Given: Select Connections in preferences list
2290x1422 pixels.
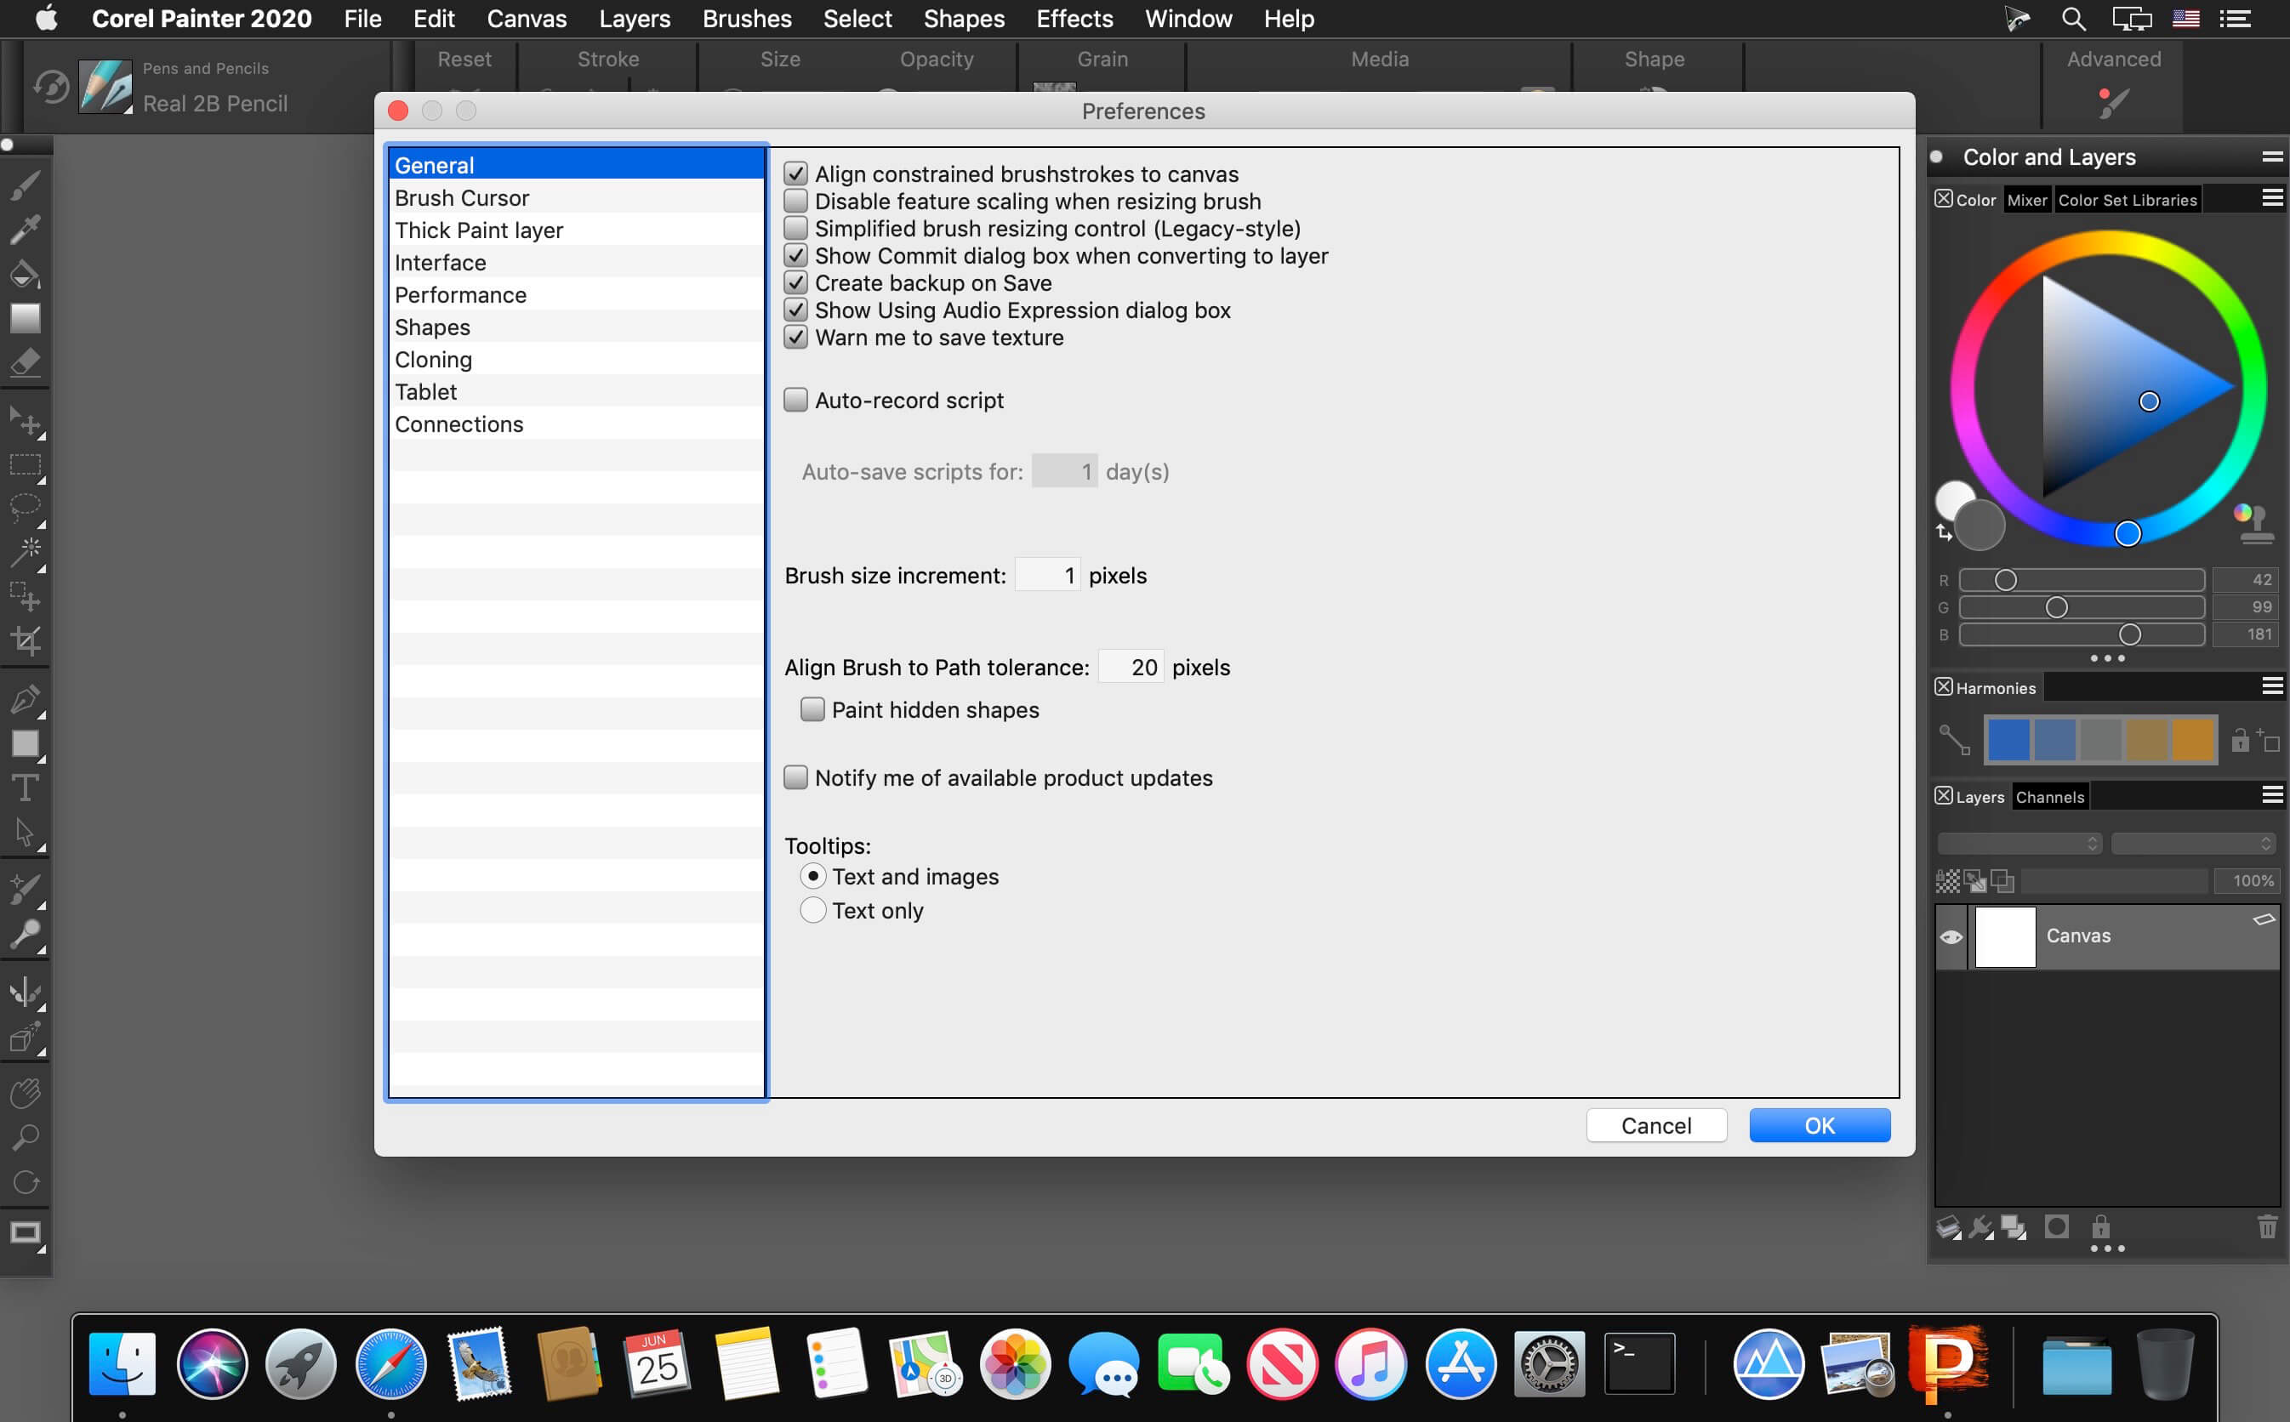Looking at the screenshot, I should tap(577, 424).
